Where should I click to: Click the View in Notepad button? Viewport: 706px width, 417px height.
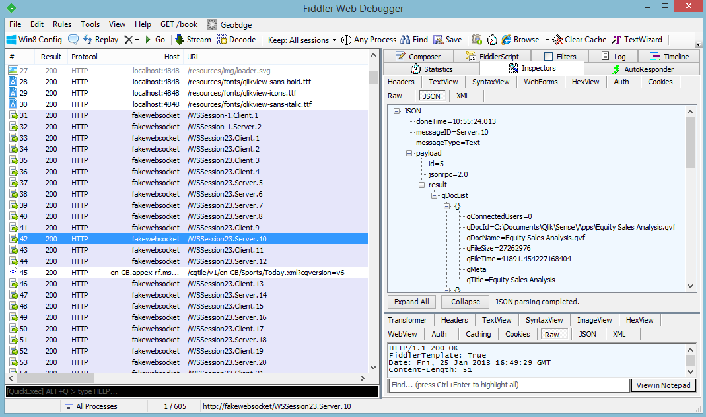(663, 385)
